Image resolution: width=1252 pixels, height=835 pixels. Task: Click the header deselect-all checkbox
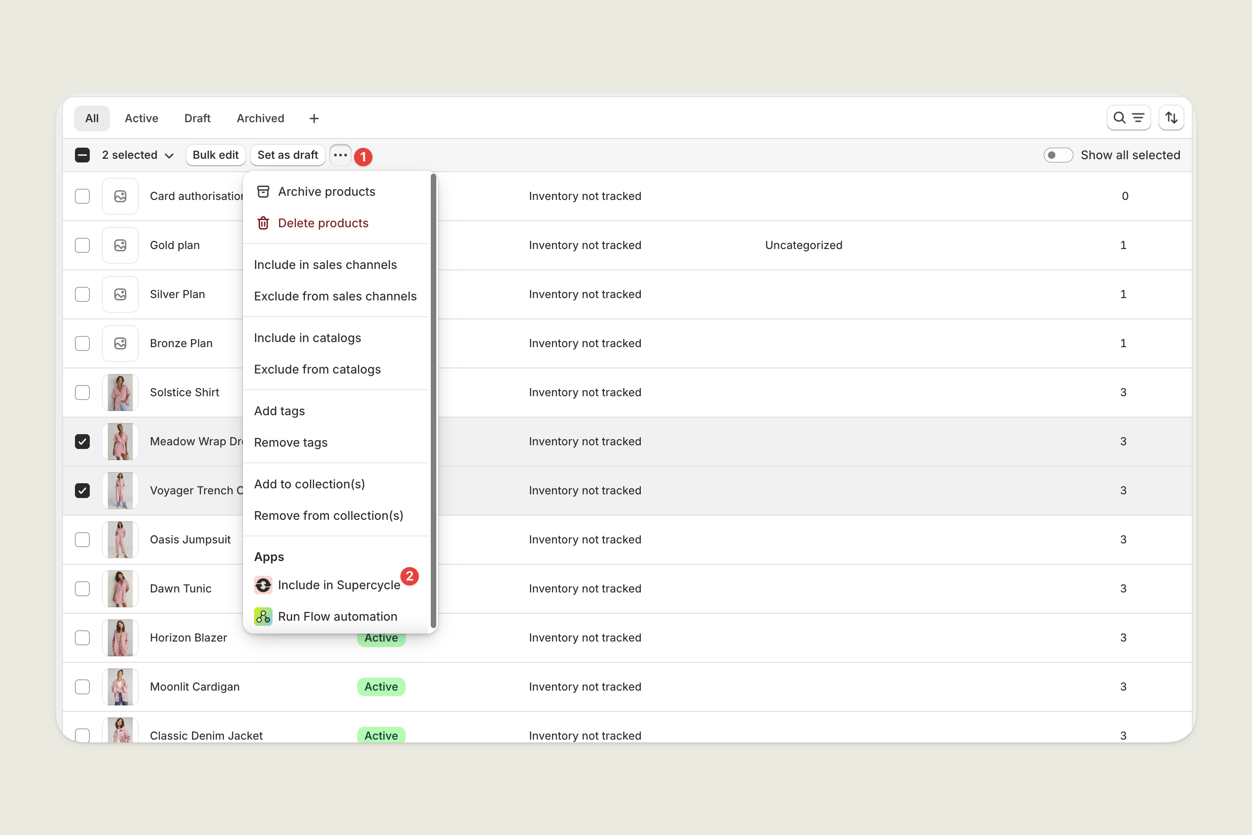pyautogui.click(x=82, y=155)
